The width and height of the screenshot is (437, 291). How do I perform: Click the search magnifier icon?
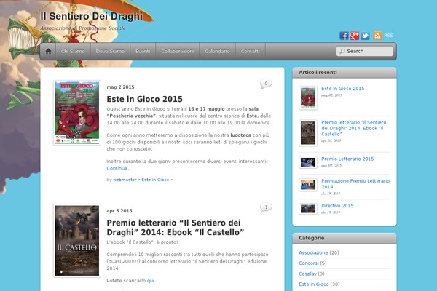[x=342, y=51]
